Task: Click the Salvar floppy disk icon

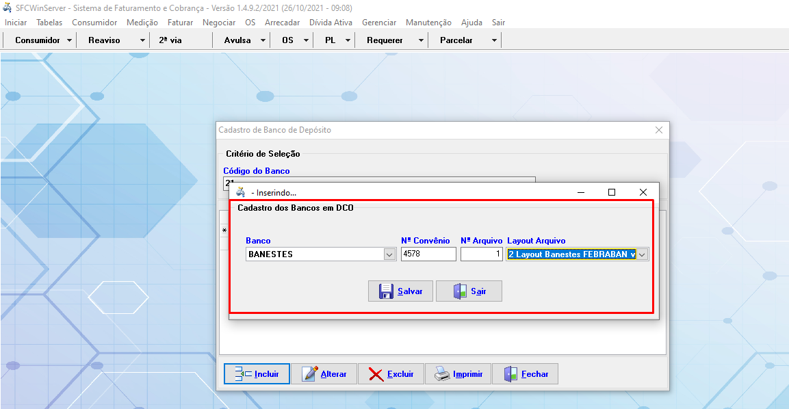Action: coord(385,291)
